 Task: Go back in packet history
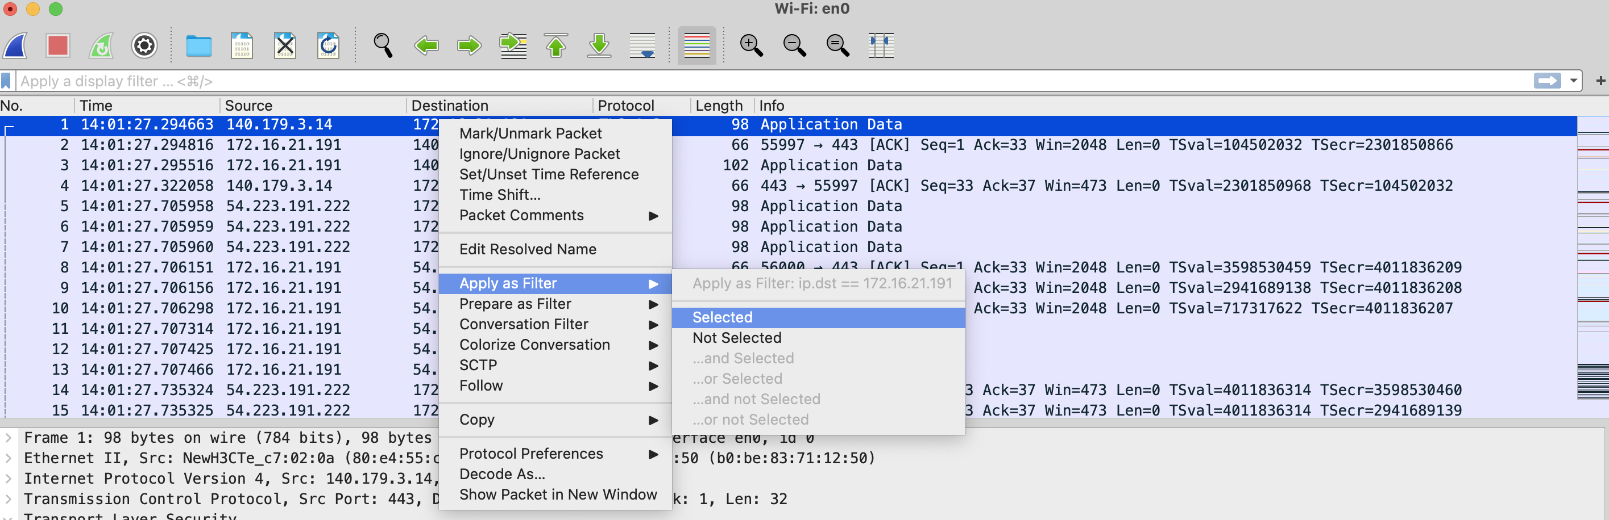426,45
